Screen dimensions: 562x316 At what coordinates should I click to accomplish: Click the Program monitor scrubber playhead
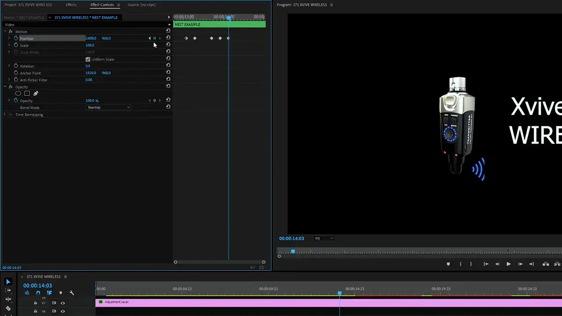(293, 251)
